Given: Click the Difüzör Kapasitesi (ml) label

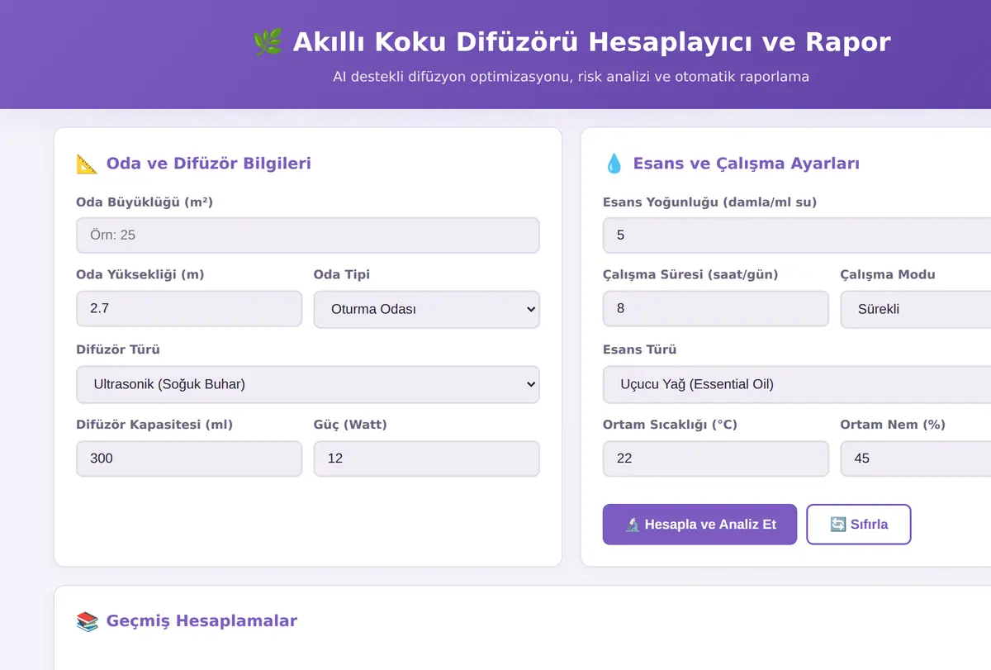Looking at the screenshot, I should tap(154, 425).
